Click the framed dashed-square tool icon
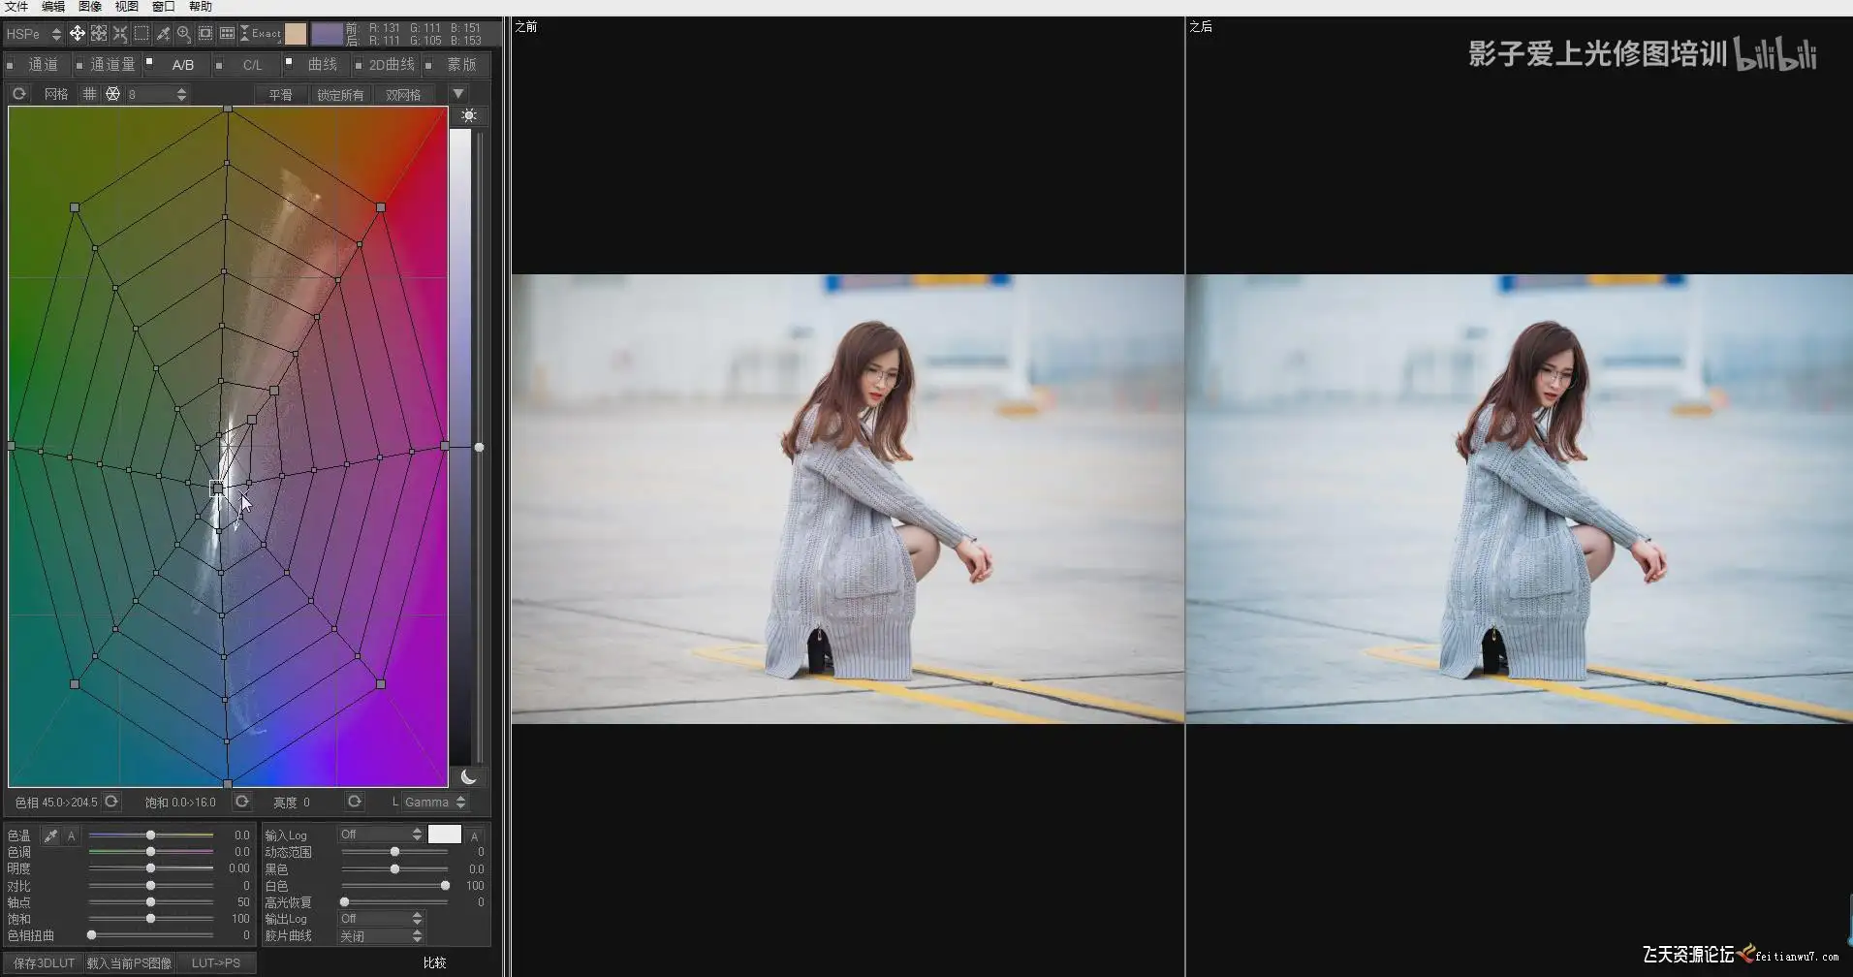The height and width of the screenshot is (977, 1853). point(205,34)
